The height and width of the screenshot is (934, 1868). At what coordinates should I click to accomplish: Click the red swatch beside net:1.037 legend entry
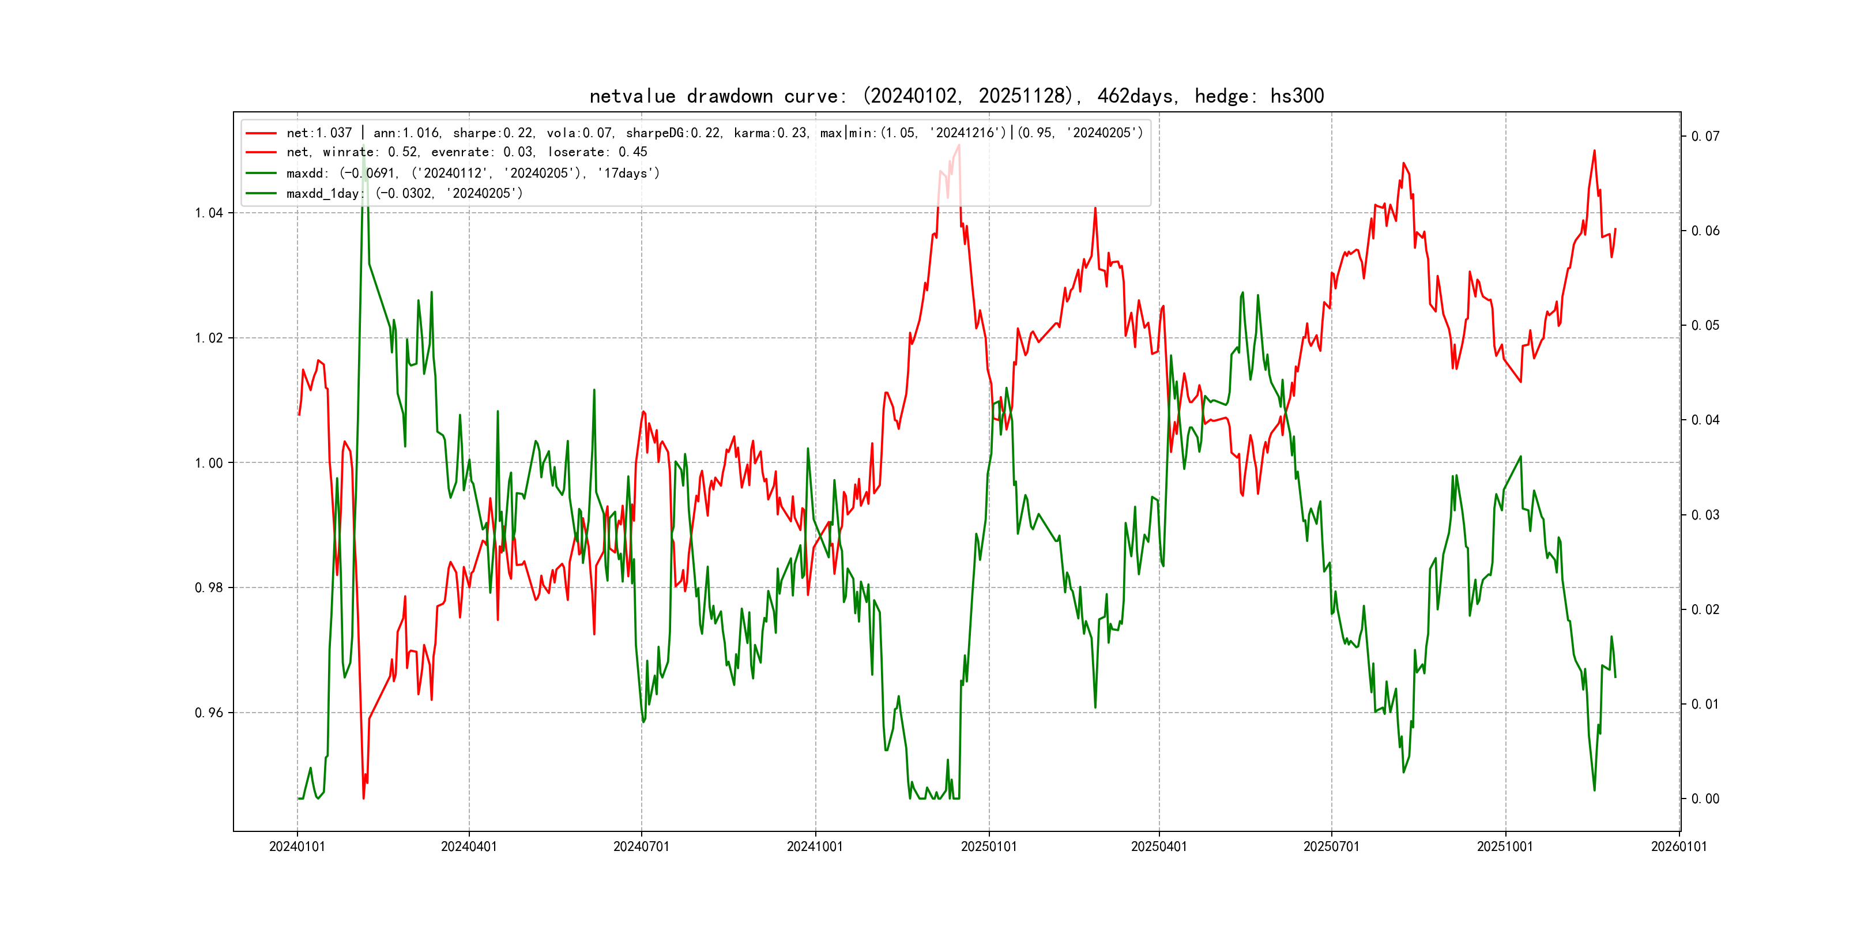(261, 133)
